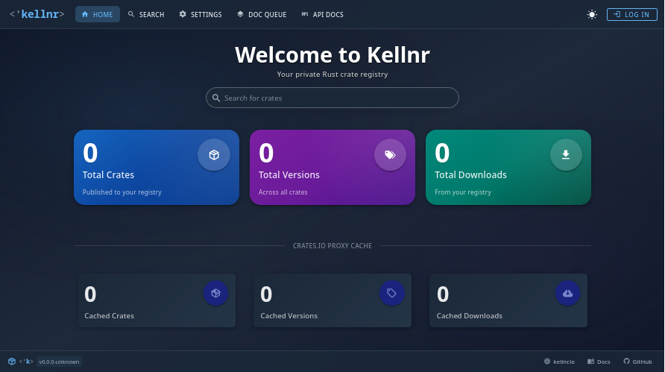This screenshot has height=372, width=665.
Task: Open the Search navigation item
Action: pos(146,14)
